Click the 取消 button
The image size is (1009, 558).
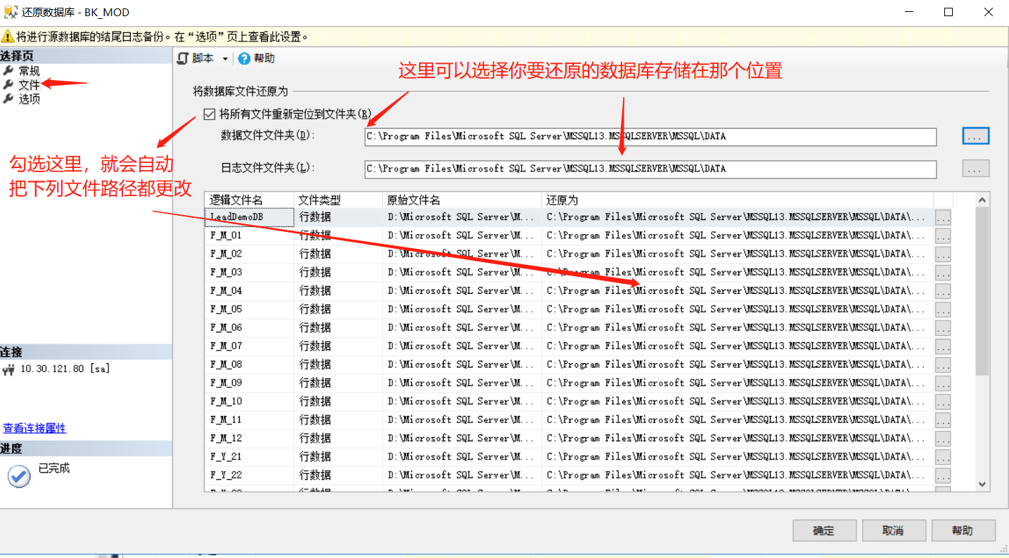pyautogui.click(x=894, y=531)
